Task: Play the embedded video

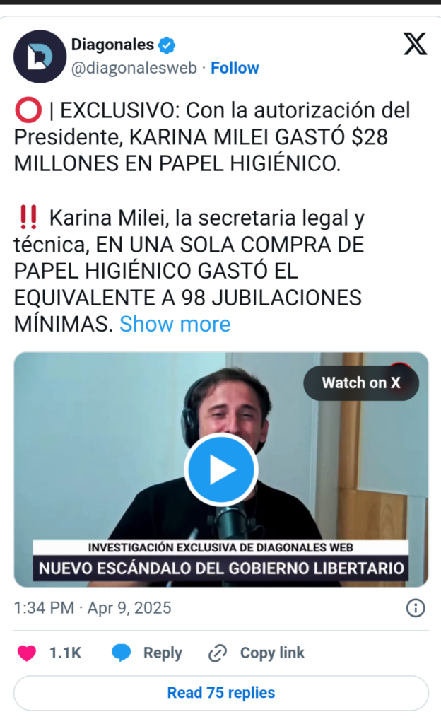Action: pyautogui.click(x=221, y=469)
